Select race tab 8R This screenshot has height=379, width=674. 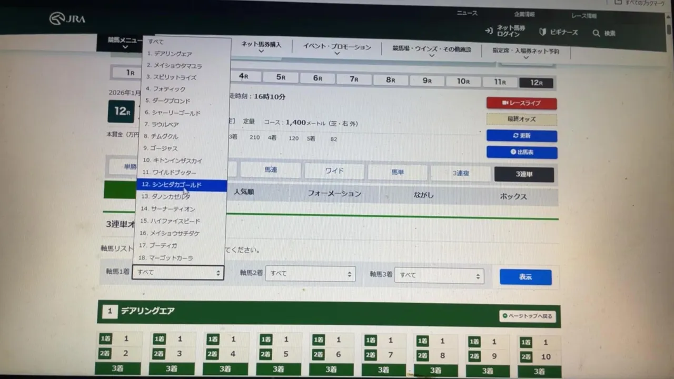pos(390,80)
